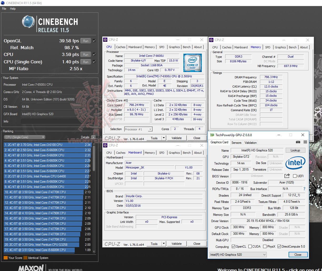Toggle the DirectCompute 5.0 checkbox

279,247
